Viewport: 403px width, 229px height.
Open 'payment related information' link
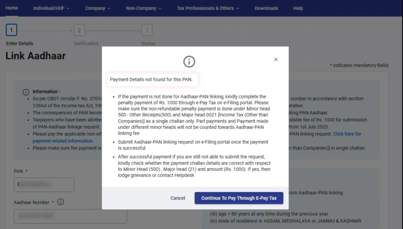tap(63, 141)
